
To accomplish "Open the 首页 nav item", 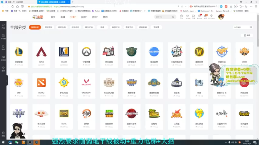I will (x=53, y=17).
